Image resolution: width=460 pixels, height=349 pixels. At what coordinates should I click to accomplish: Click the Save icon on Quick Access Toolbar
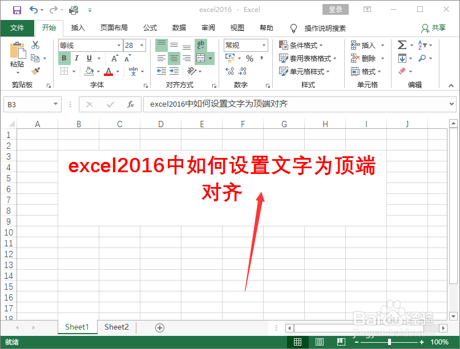pos(16,9)
